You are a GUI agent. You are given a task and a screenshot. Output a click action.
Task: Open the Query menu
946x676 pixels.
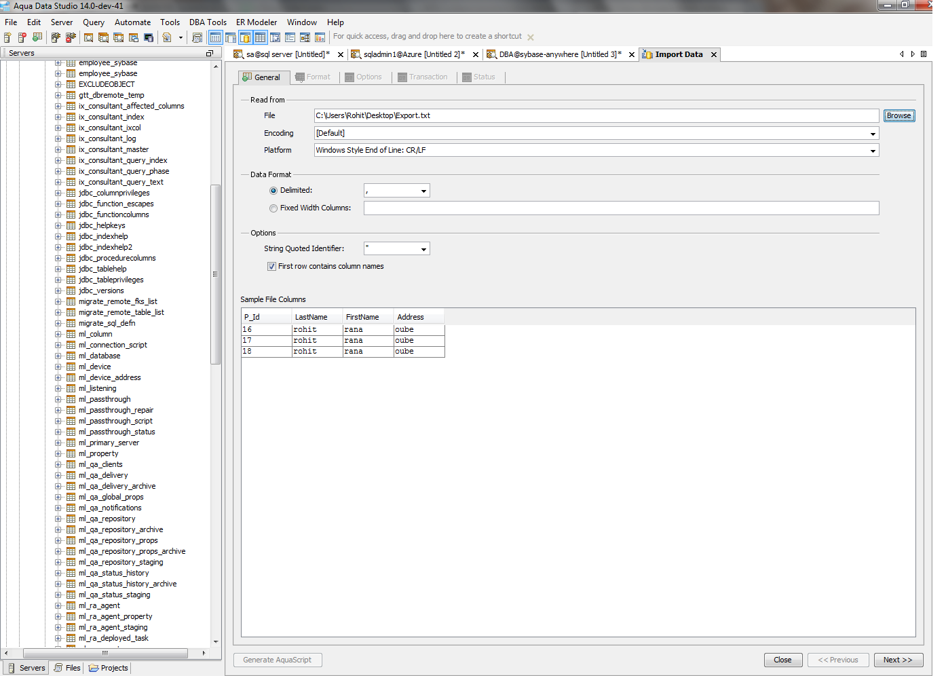[94, 22]
